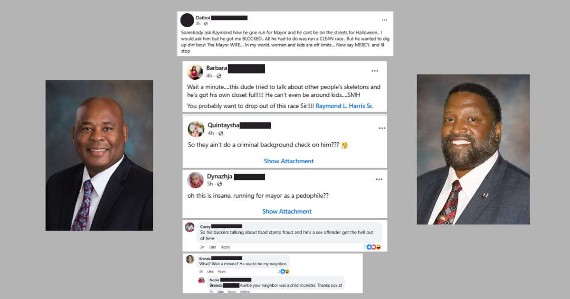Click Barbara's profile picture

[195, 72]
